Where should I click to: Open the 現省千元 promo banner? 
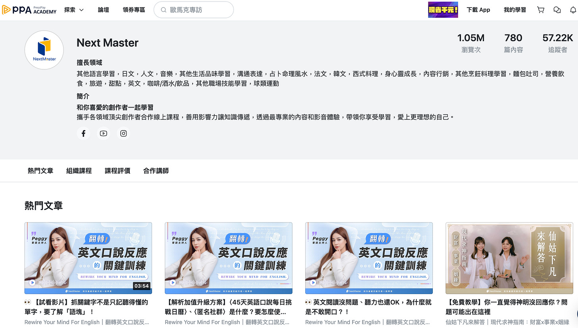(x=443, y=10)
